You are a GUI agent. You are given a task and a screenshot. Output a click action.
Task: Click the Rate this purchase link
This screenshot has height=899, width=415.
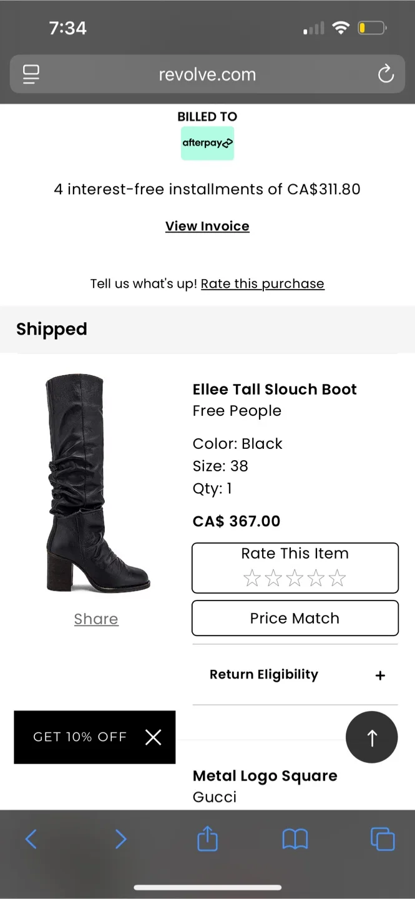pos(262,284)
